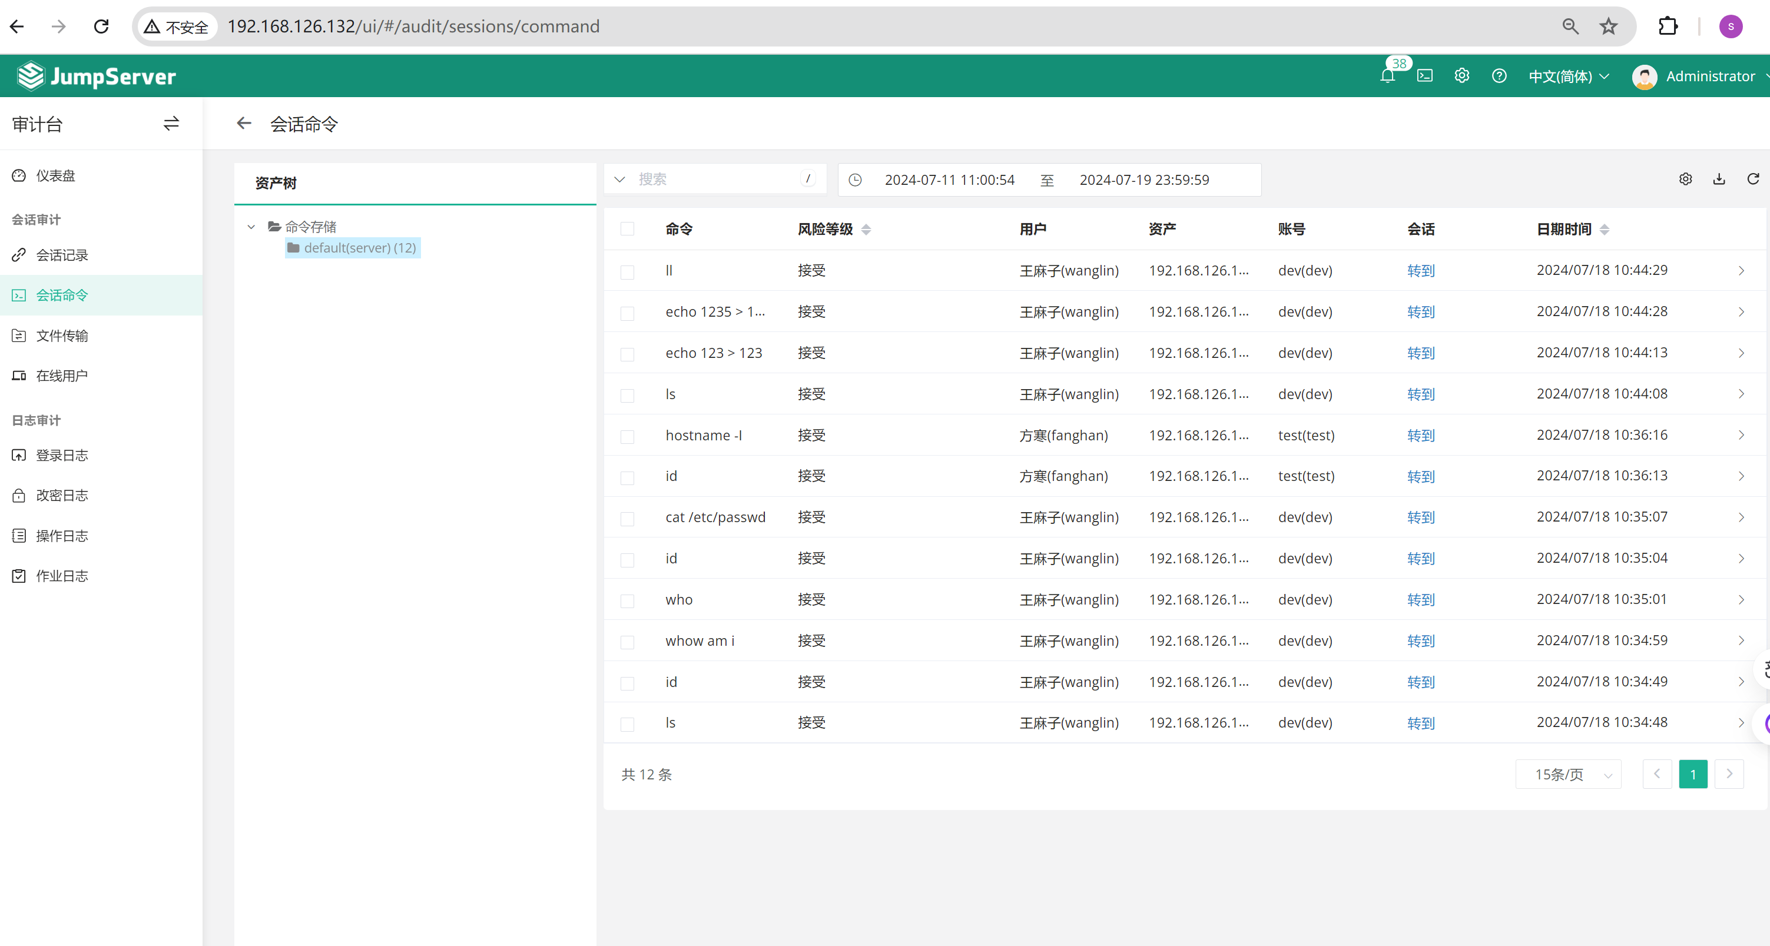The height and width of the screenshot is (946, 1770).
Task: Open system settings gear in header
Action: coord(1461,75)
